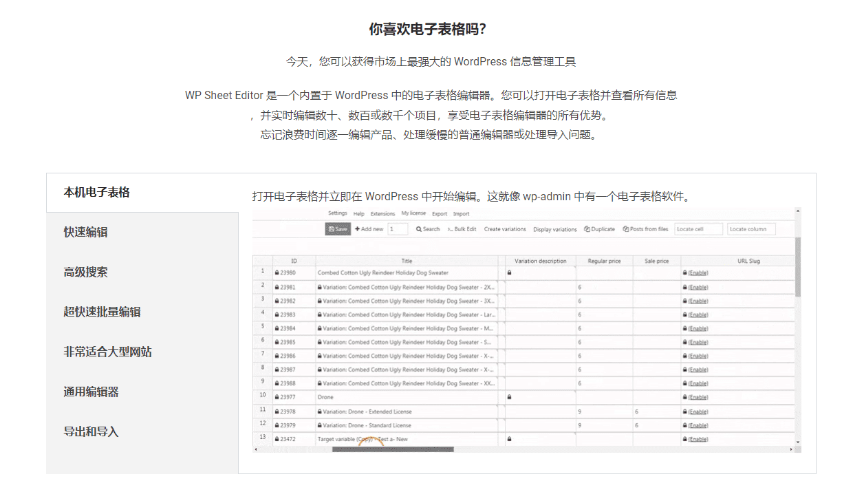
Task: Click the scroll right arrow below the table
Action: pos(791,449)
